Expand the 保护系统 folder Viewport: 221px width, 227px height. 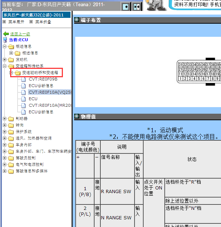coord(4,132)
